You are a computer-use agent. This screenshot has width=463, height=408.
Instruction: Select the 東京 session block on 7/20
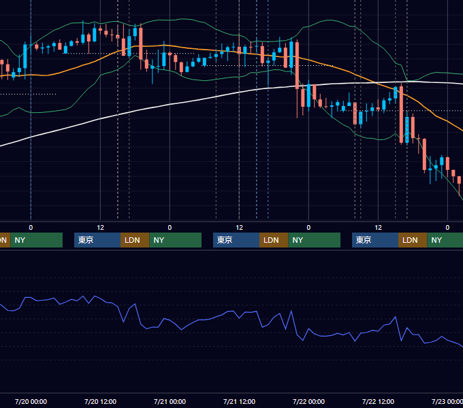[97, 240]
